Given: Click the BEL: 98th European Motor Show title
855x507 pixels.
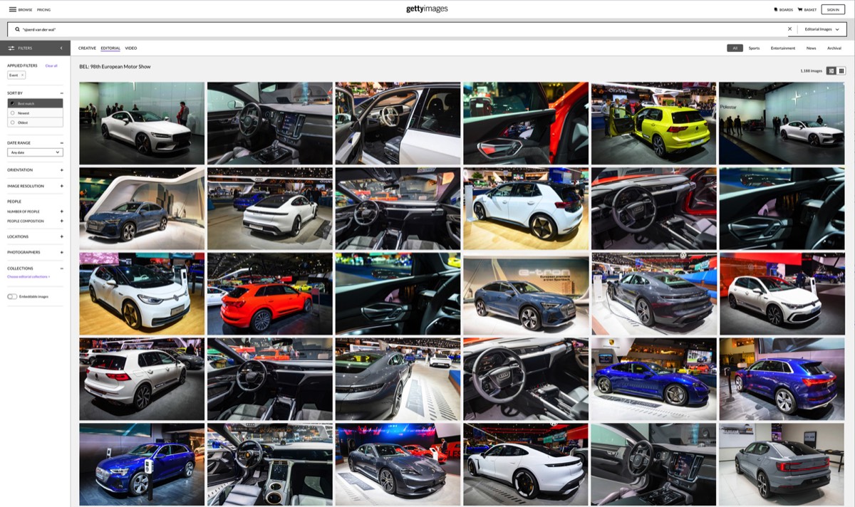Looking at the screenshot, I should pyautogui.click(x=115, y=66).
